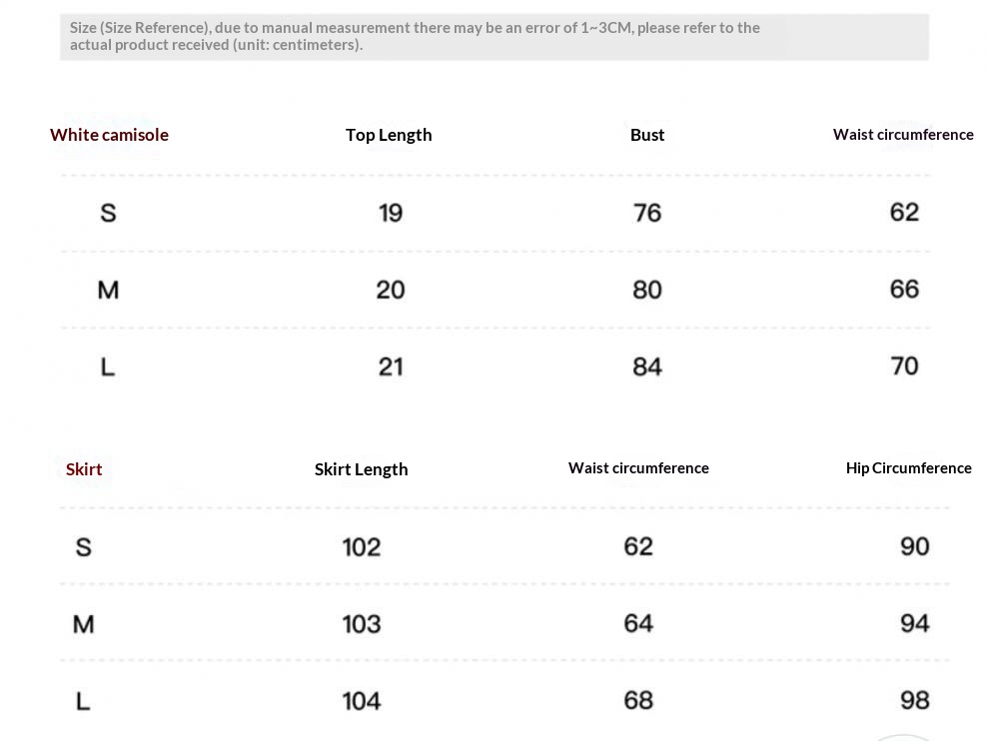Click camisole waist value 70
The width and height of the screenshot is (989, 741).
coord(904,366)
